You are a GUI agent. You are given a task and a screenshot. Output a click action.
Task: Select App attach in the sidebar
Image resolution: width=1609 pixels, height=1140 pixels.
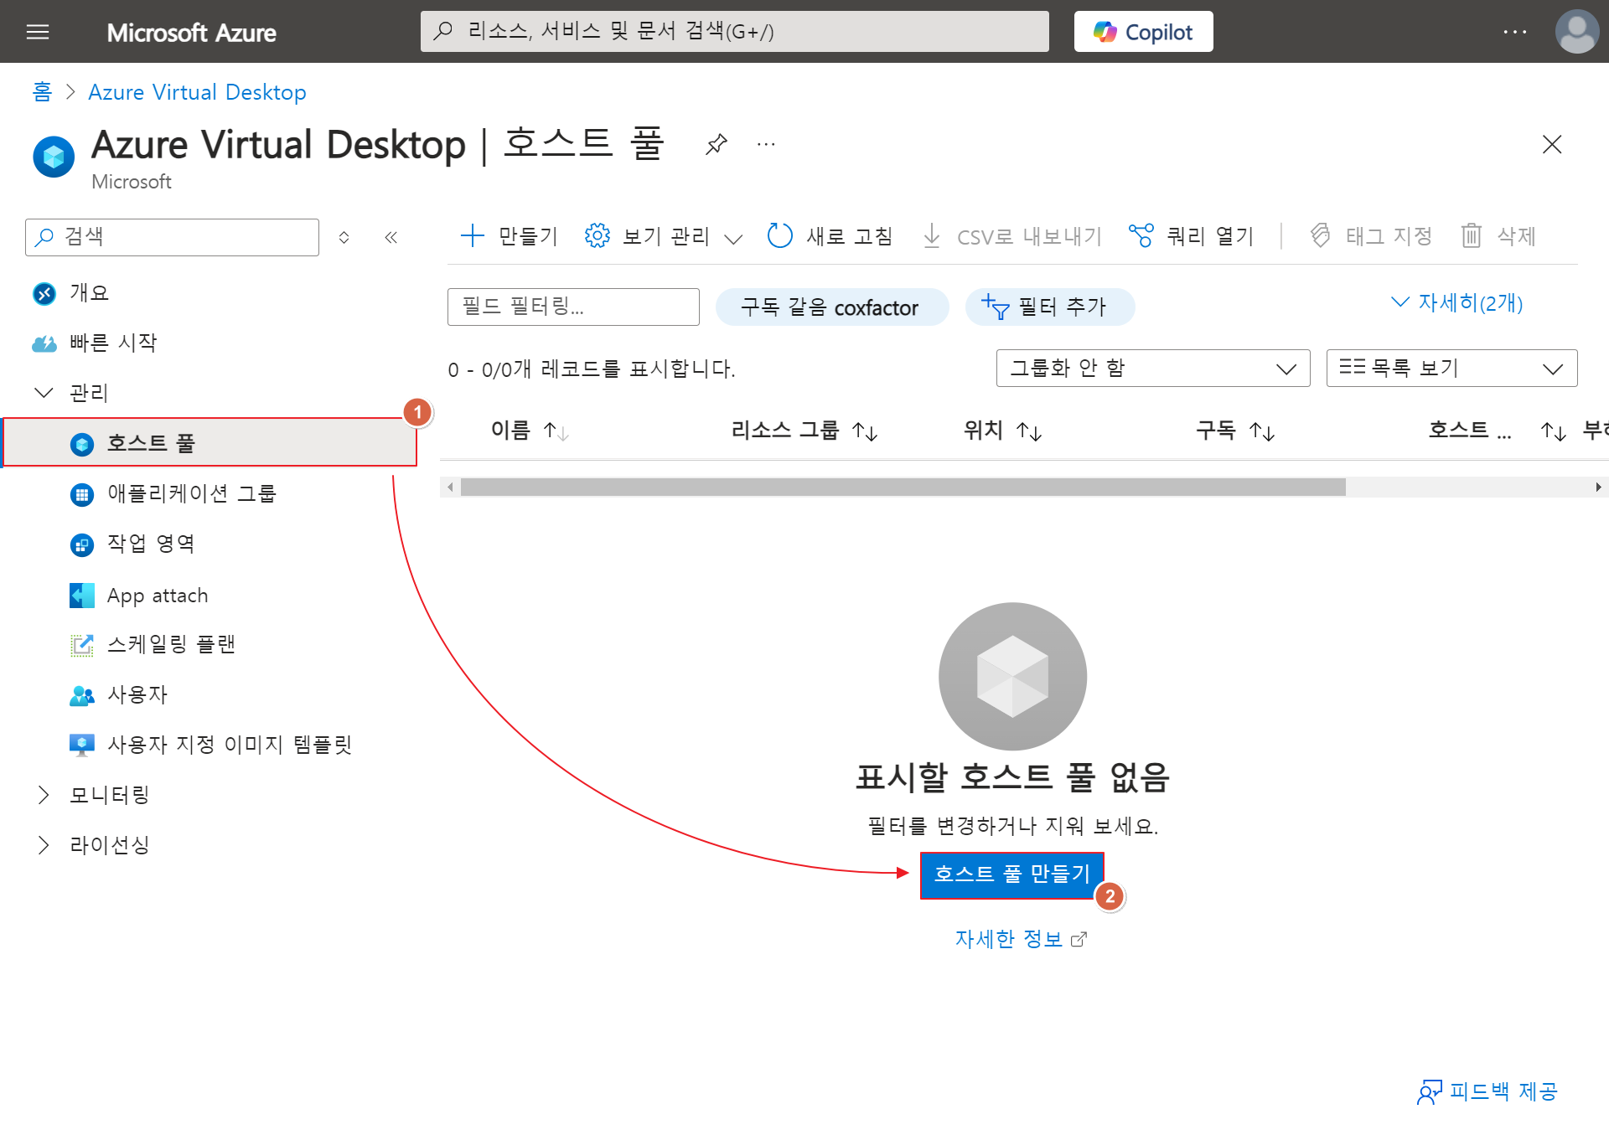158,596
